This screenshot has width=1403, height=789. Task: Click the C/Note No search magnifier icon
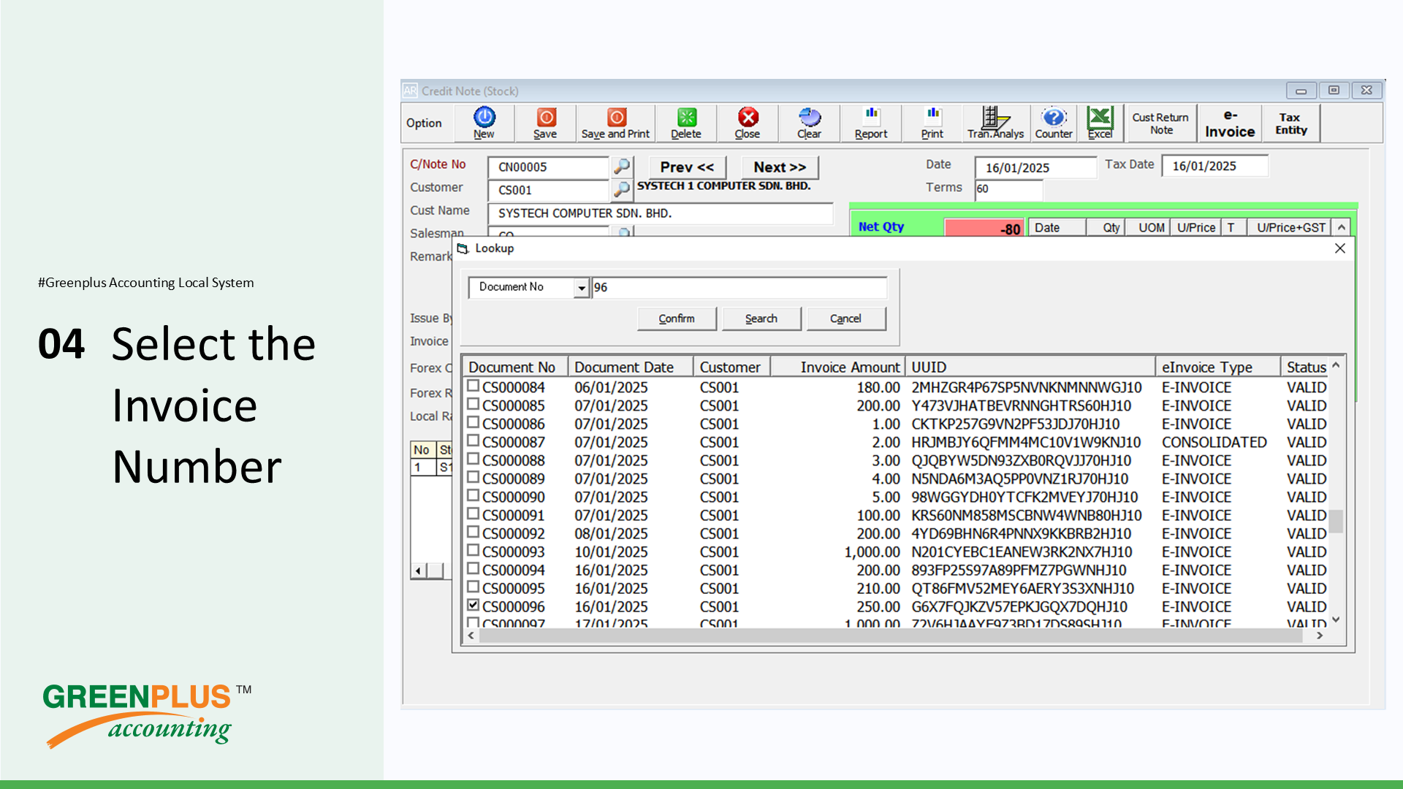(622, 167)
